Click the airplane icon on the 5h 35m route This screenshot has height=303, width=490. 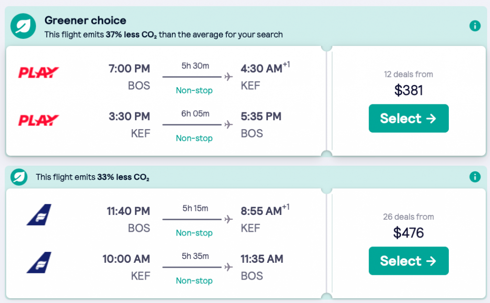pos(228,267)
